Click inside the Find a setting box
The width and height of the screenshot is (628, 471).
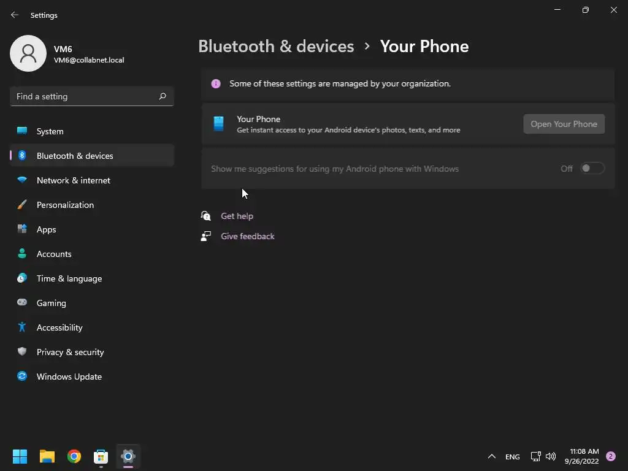(92, 96)
